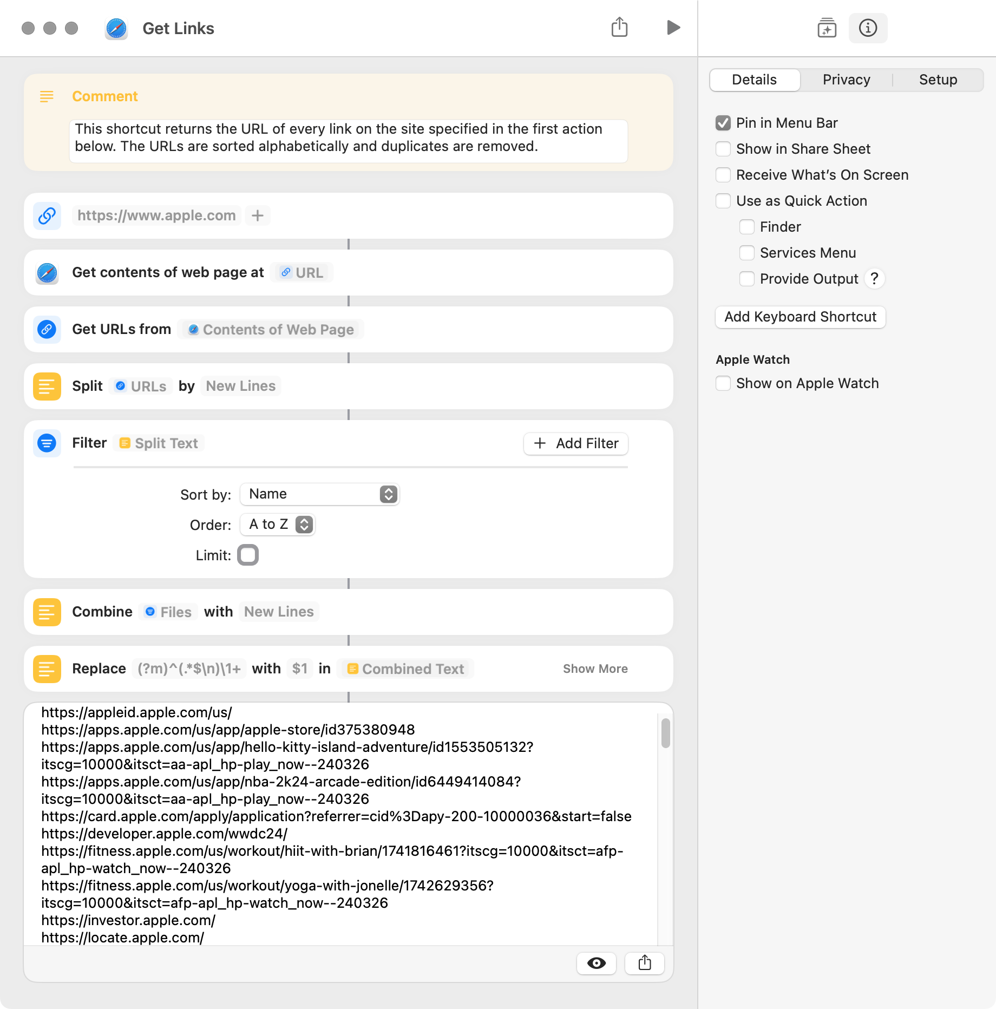Viewport: 996px width, 1009px height.
Task: Click the https://locate.apple.com/ result line
Action: tap(122, 938)
